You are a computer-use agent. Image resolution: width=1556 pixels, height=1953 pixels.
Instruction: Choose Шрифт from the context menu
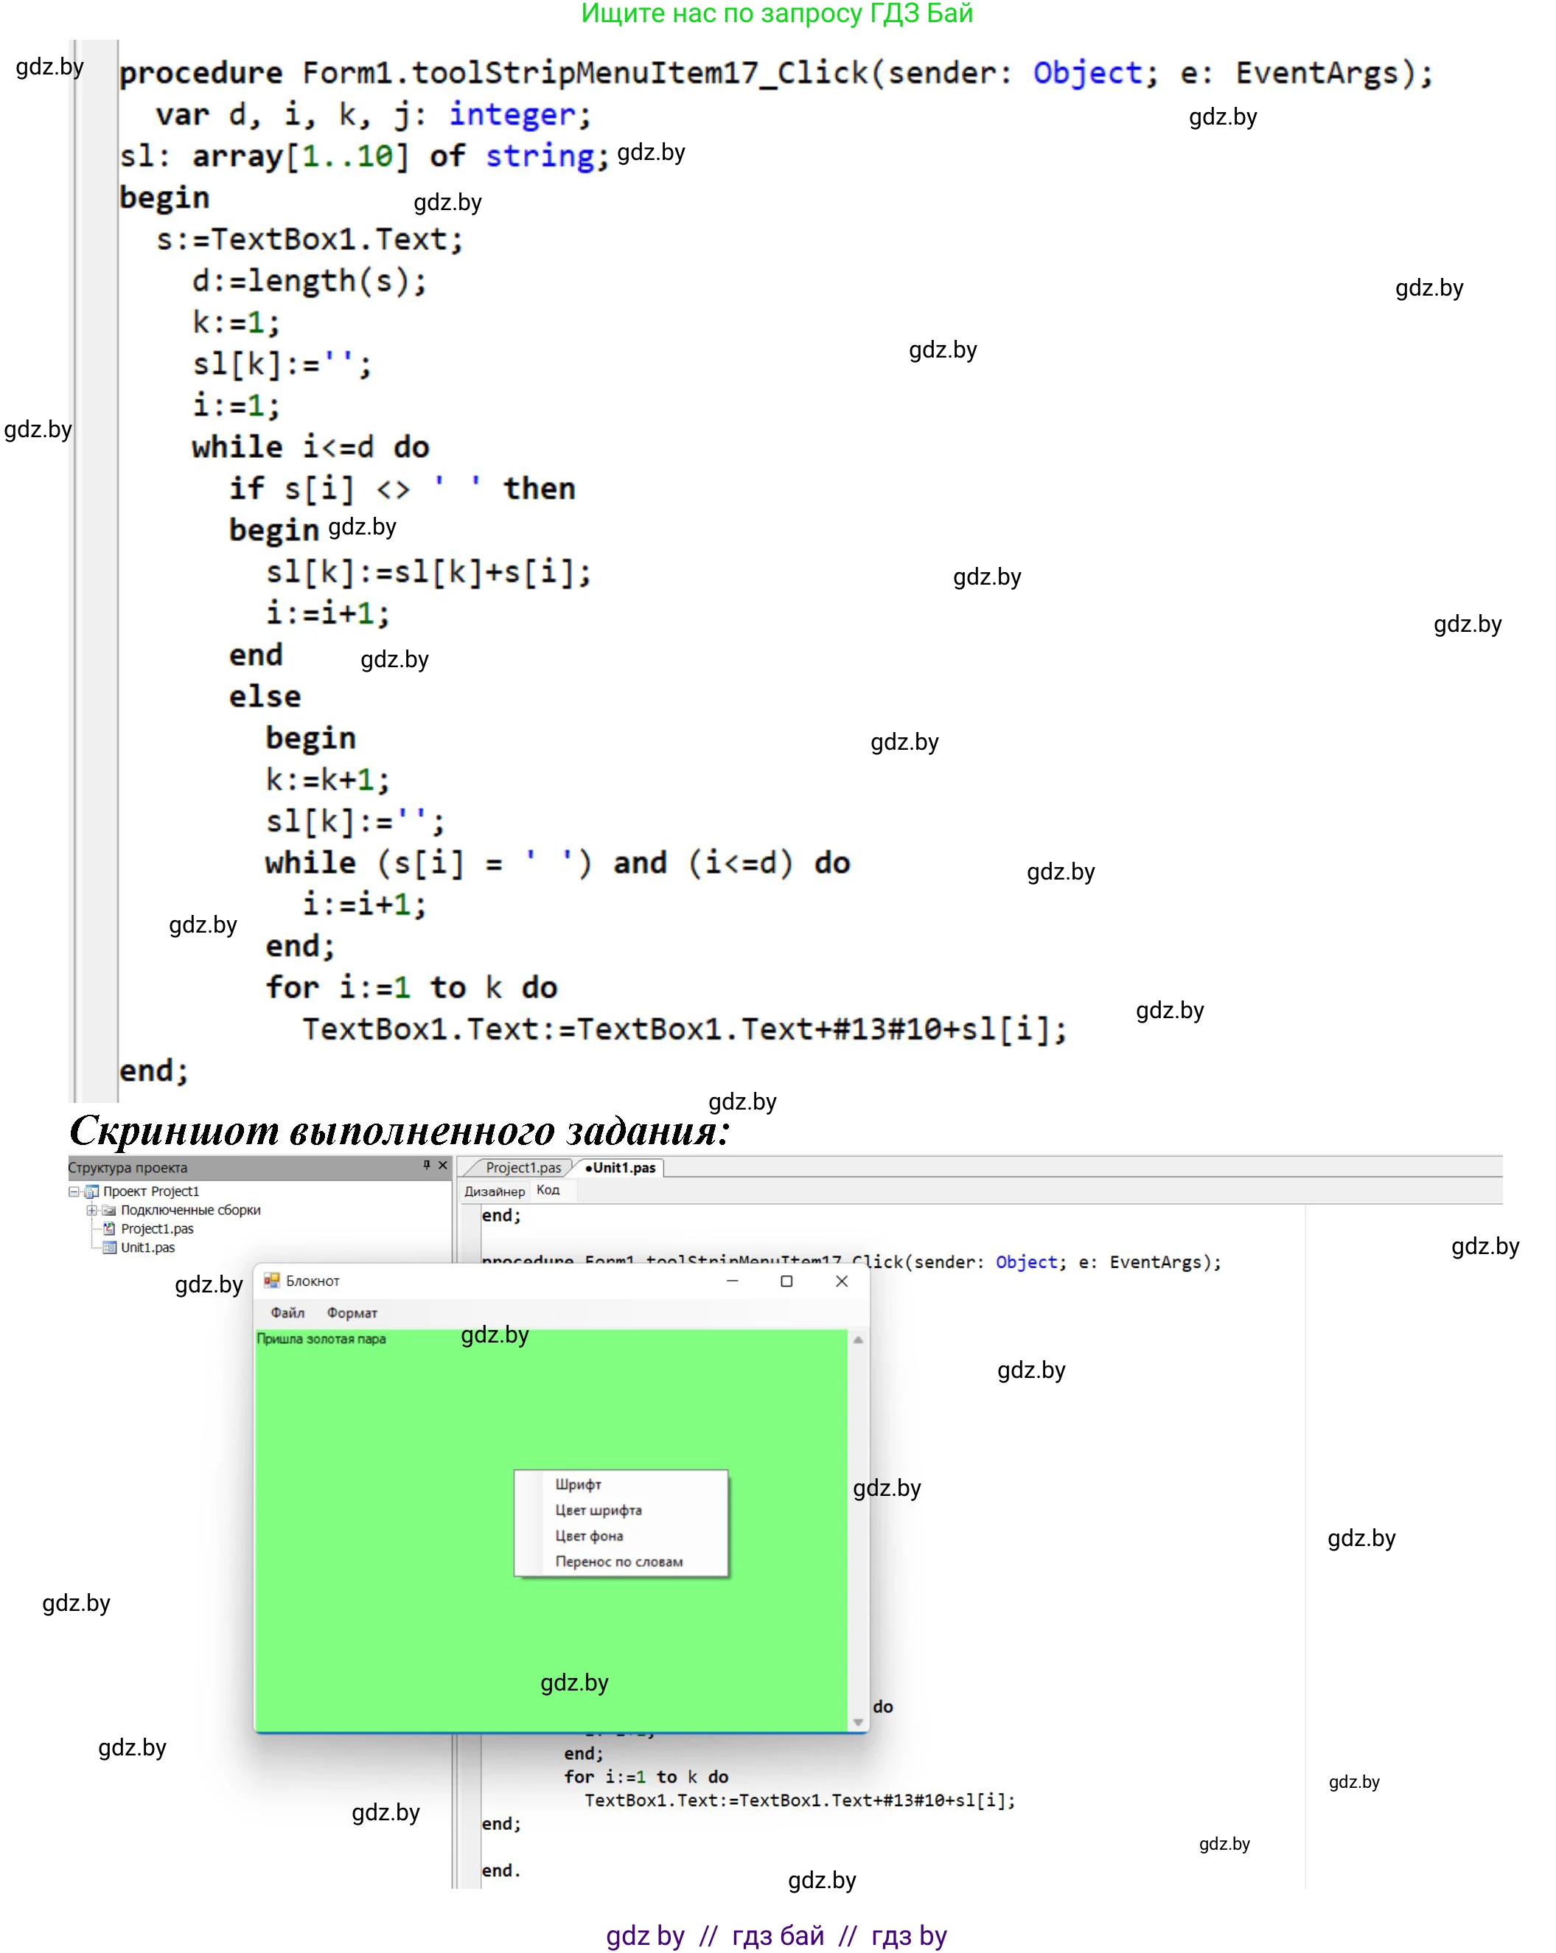[578, 1485]
